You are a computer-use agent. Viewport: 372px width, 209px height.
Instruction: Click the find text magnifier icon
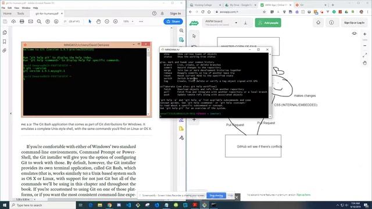tap(39, 21)
